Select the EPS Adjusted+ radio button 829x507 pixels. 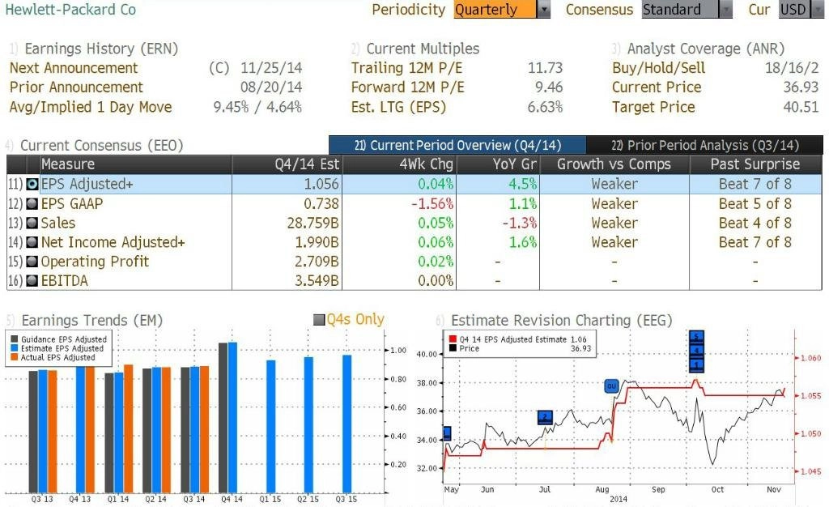pos(32,184)
